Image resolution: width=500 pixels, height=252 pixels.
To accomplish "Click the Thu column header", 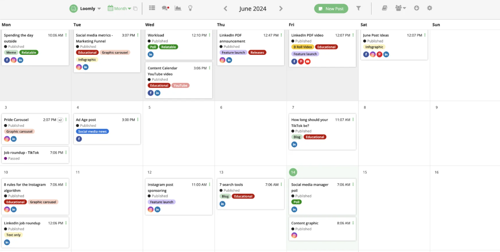I will pos(221,24).
